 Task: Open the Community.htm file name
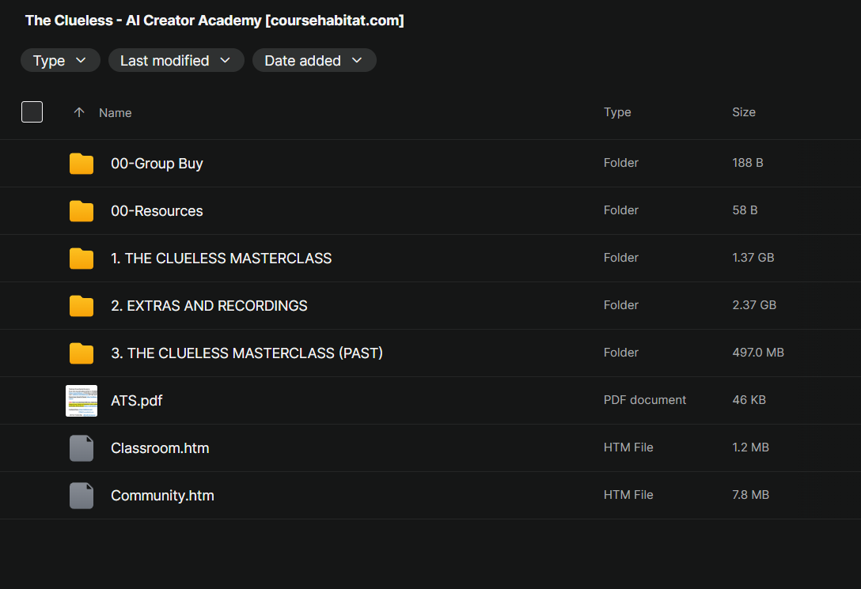click(x=162, y=496)
